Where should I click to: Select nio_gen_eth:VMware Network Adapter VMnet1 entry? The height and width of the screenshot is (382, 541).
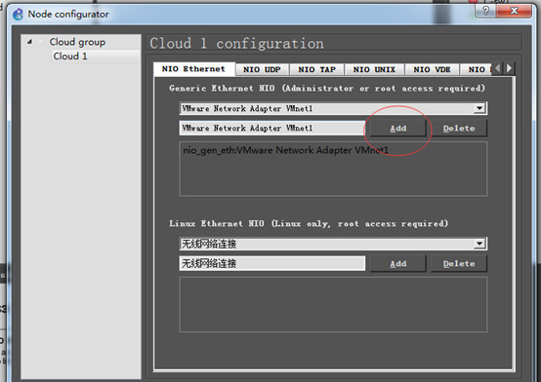(286, 150)
